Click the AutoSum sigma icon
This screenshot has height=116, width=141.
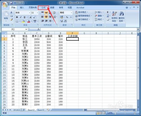pos(108,12)
